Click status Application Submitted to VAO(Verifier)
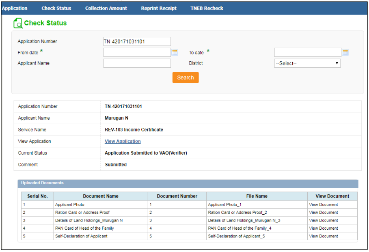The height and width of the screenshot is (252, 369). [x=146, y=153]
